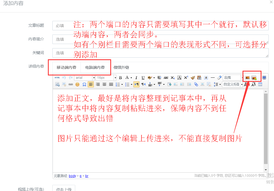Insert a smiley face emoticon
The height and width of the screenshot is (191, 274).
click(x=77, y=84)
